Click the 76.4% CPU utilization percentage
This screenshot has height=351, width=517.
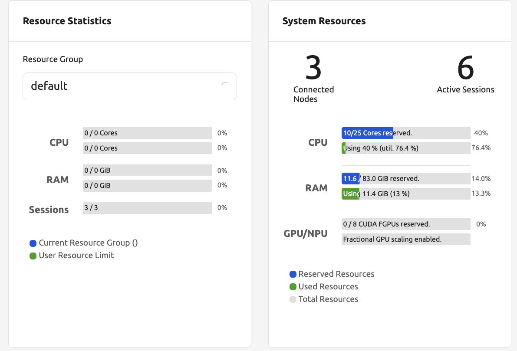click(481, 148)
